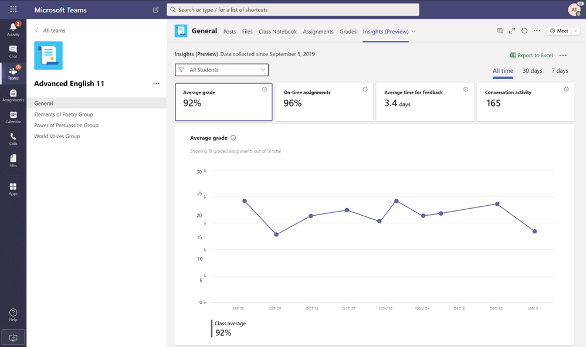
Task: Expand the Insights (Preview) tab chevron
Action: (x=414, y=32)
